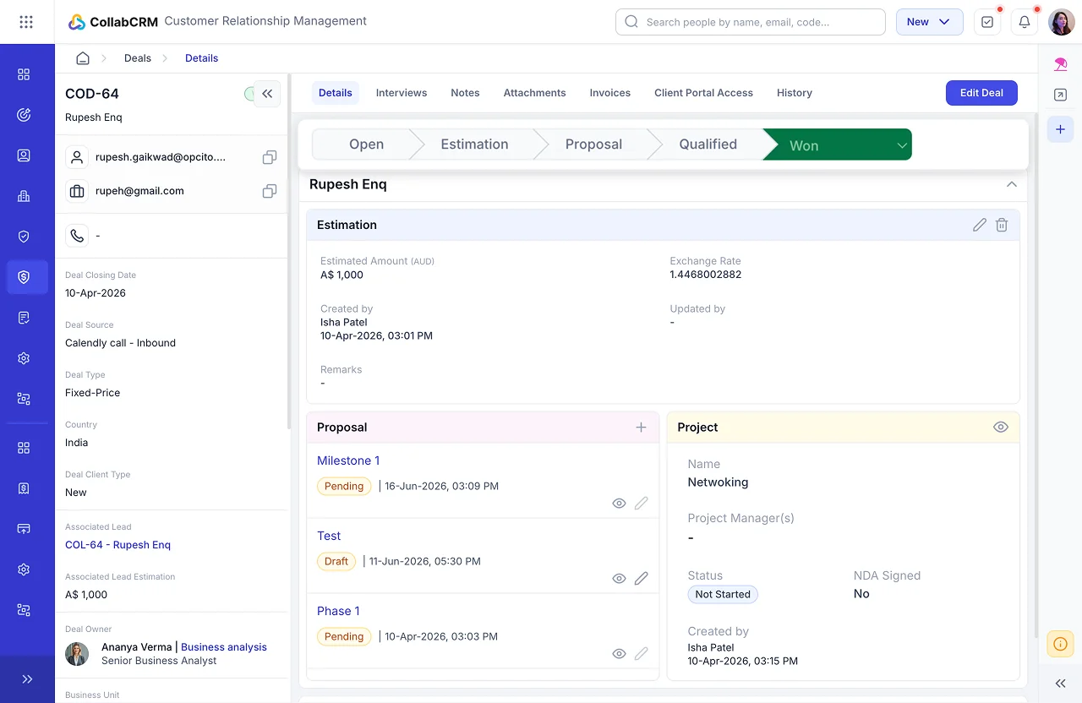Click the Ananya Verma owner photo
The height and width of the screenshot is (703, 1082).
(77, 654)
